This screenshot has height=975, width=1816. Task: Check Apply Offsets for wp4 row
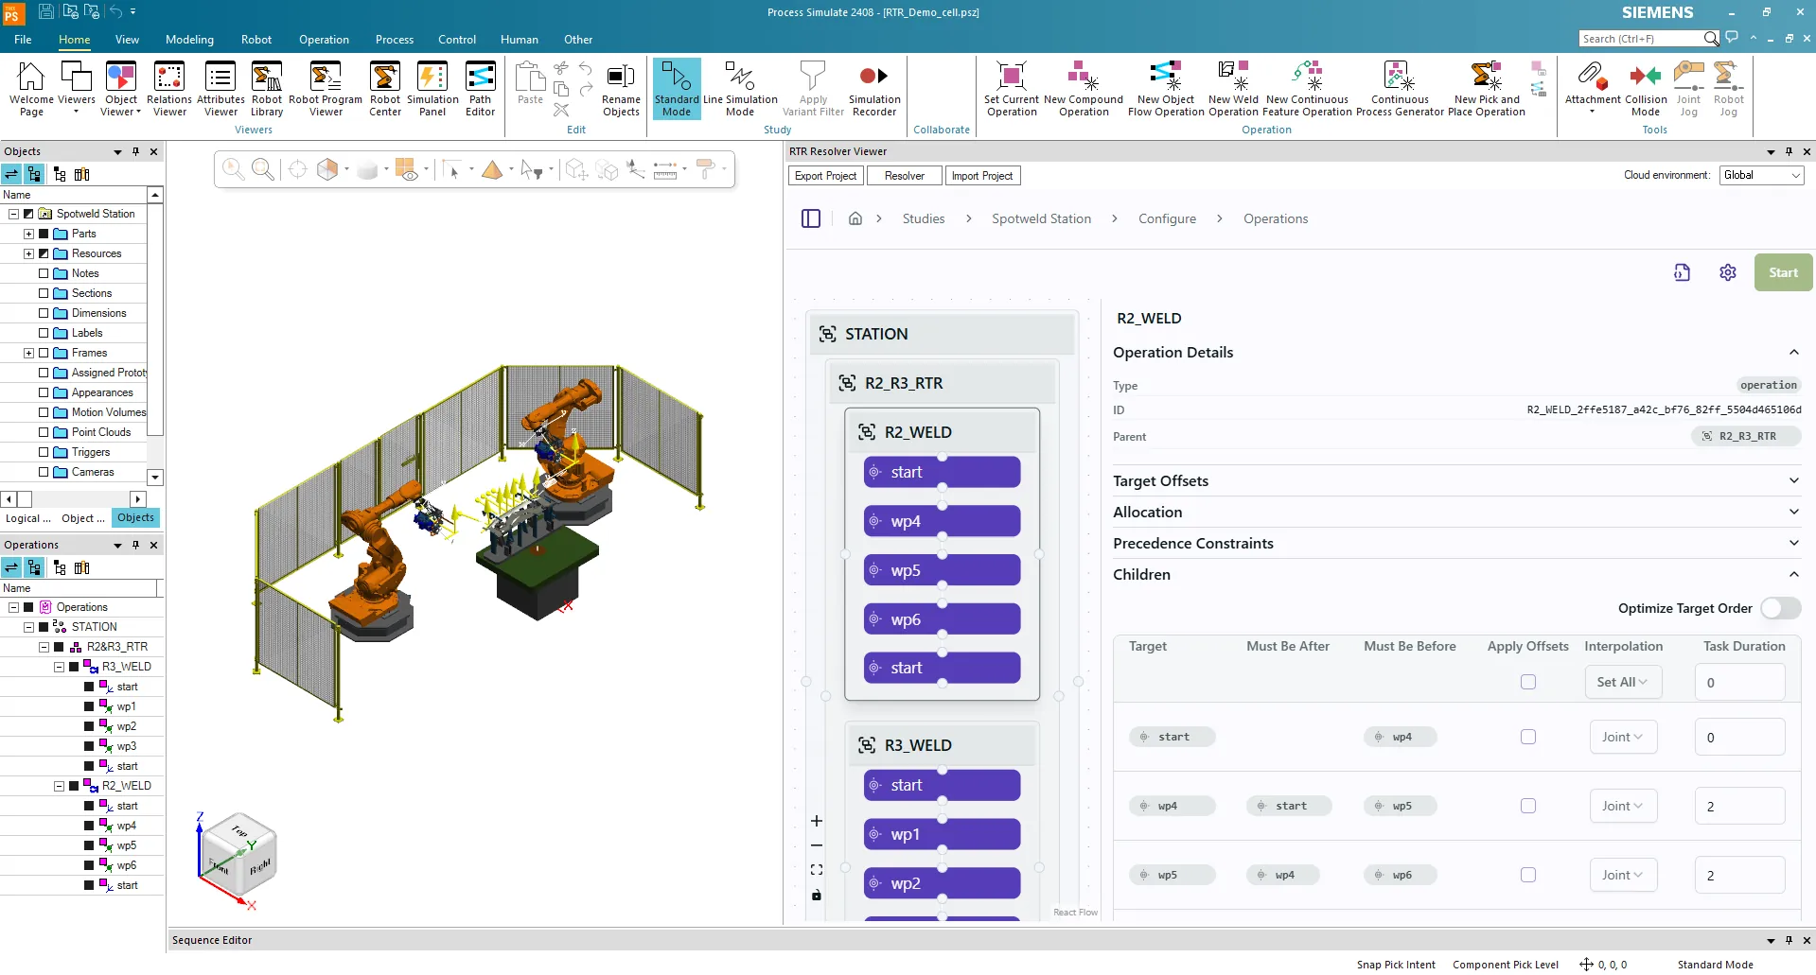pos(1528,806)
